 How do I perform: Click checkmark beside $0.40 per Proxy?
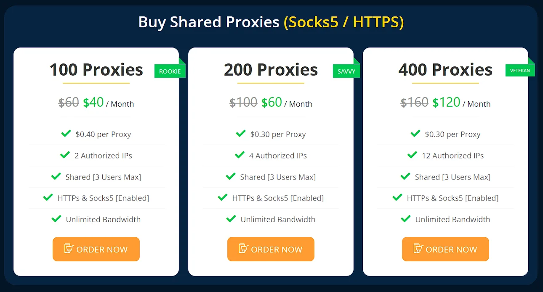(66, 134)
